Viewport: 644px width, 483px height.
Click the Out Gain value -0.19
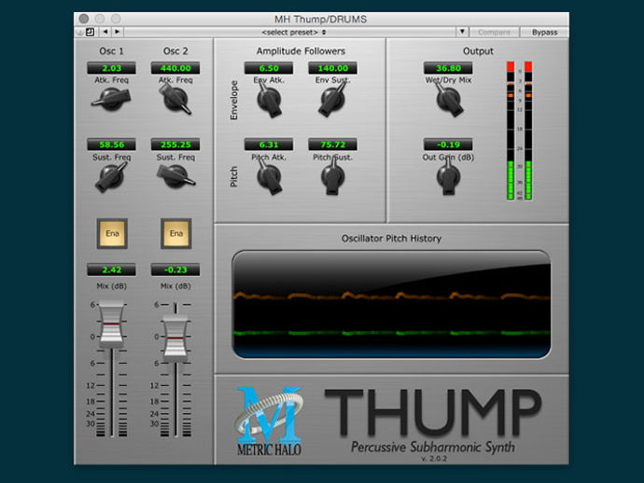click(x=448, y=145)
